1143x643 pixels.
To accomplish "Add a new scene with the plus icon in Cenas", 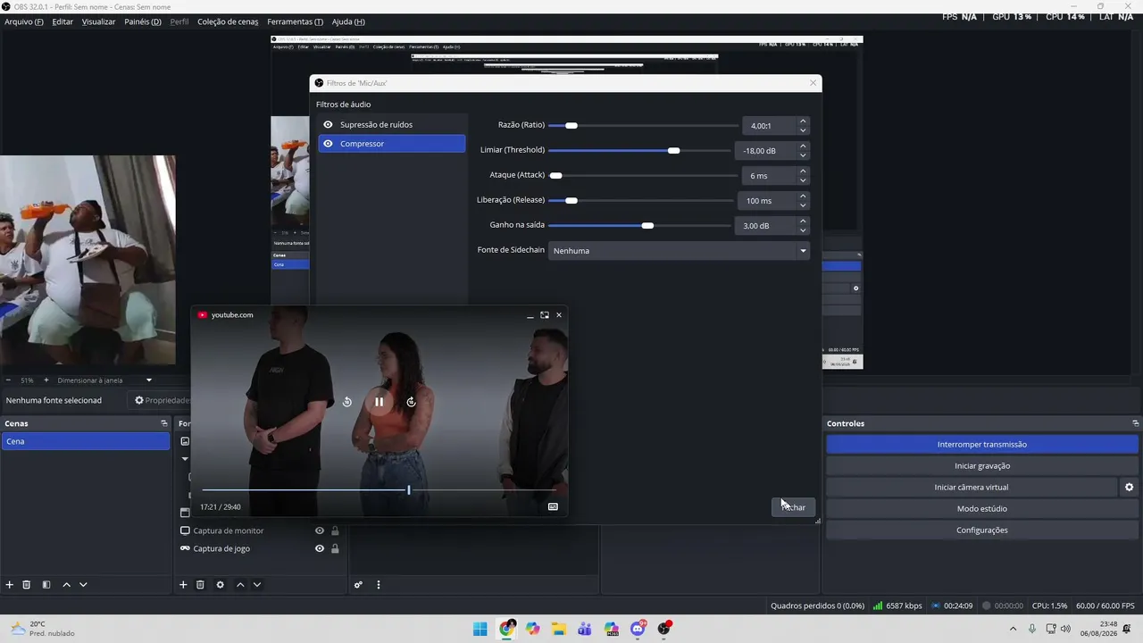I will pyautogui.click(x=10, y=585).
